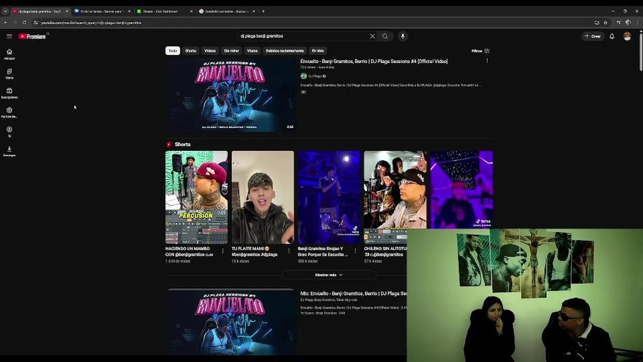Screen dimensions: 643x362
Task: Open the PERCUSIÓN short thumbnail
Action: click(x=196, y=197)
